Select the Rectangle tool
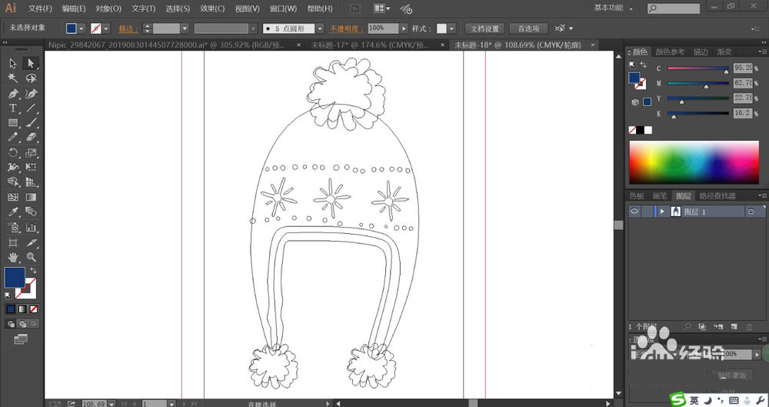The width and height of the screenshot is (769, 407). point(13,123)
